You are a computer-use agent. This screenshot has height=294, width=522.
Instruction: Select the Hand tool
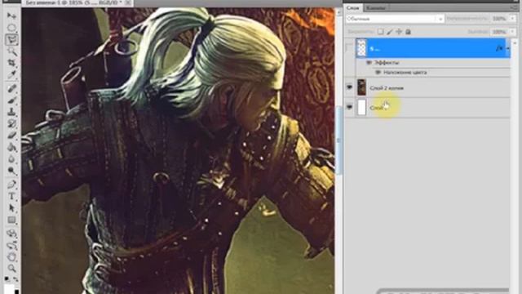coord(11,257)
